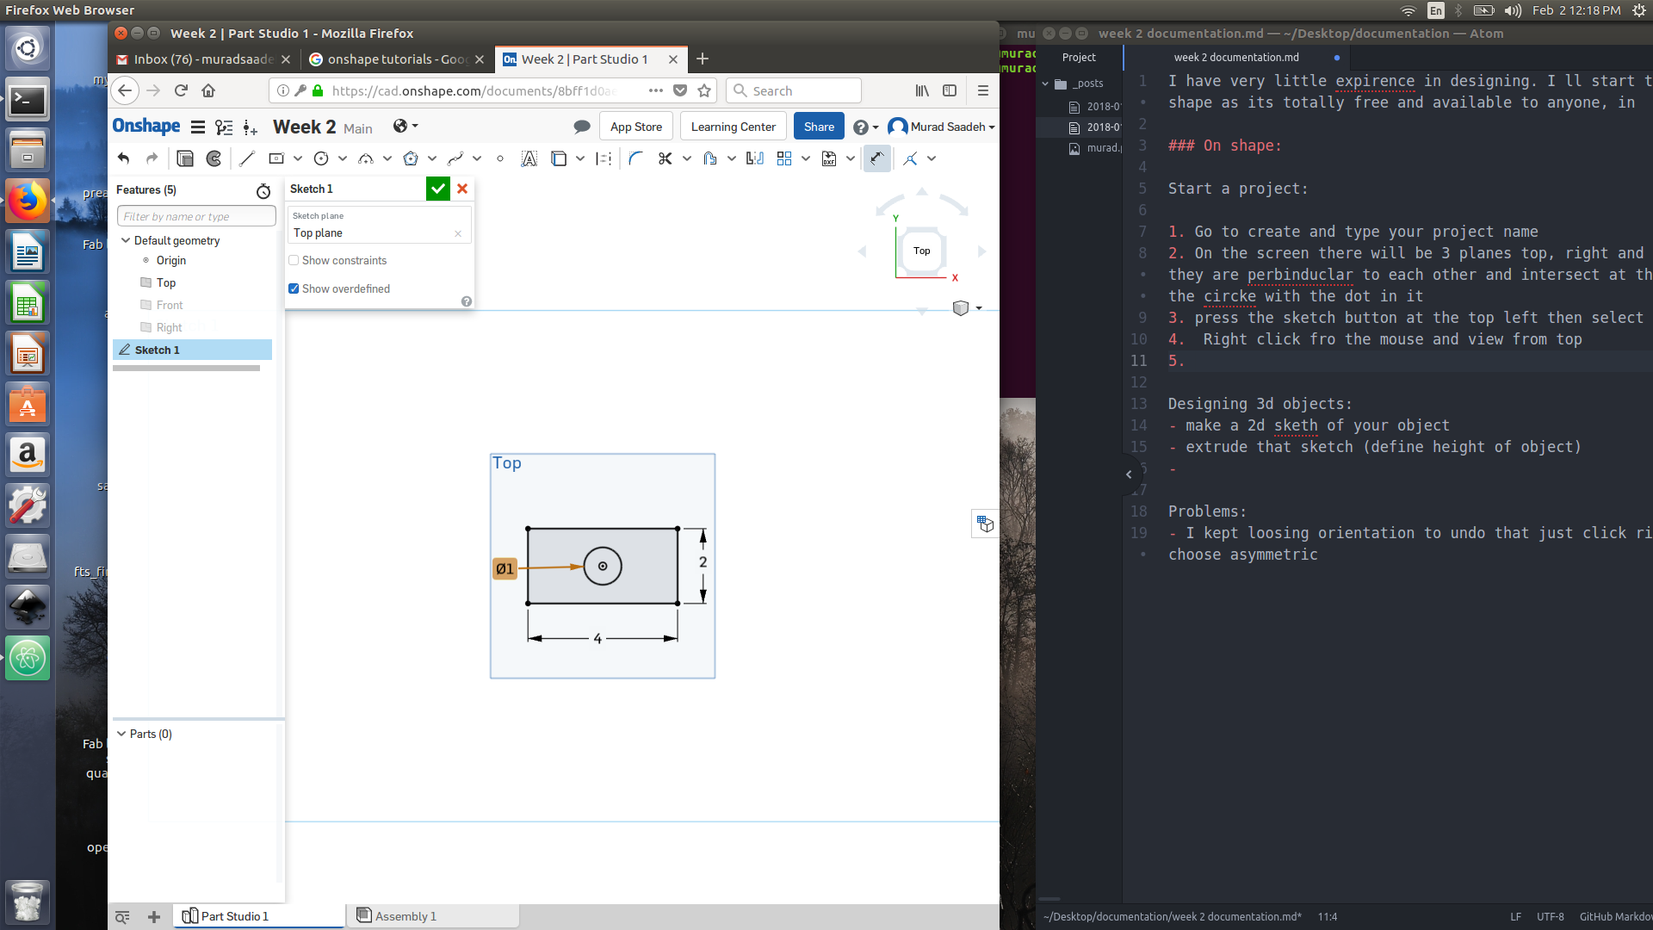Viewport: 1653px width, 930px height.
Task: Collapse Parts (0) section
Action: tap(121, 734)
